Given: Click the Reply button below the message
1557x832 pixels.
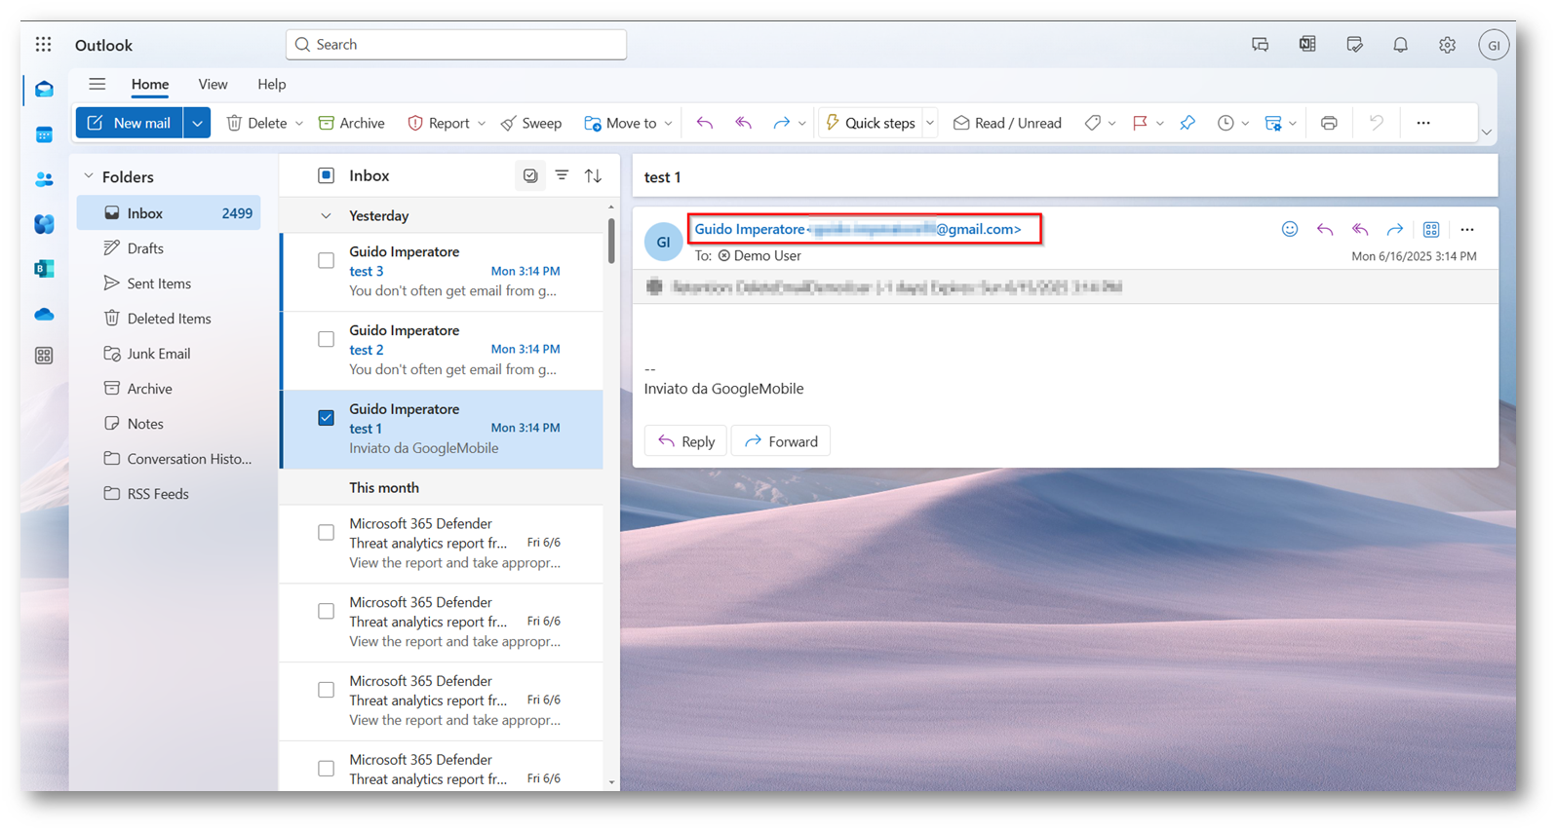Looking at the screenshot, I should coord(685,441).
